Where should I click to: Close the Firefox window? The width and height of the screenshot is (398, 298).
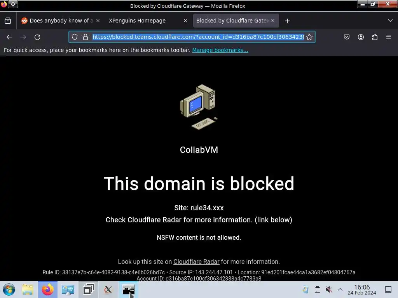[x=388, y=4]
